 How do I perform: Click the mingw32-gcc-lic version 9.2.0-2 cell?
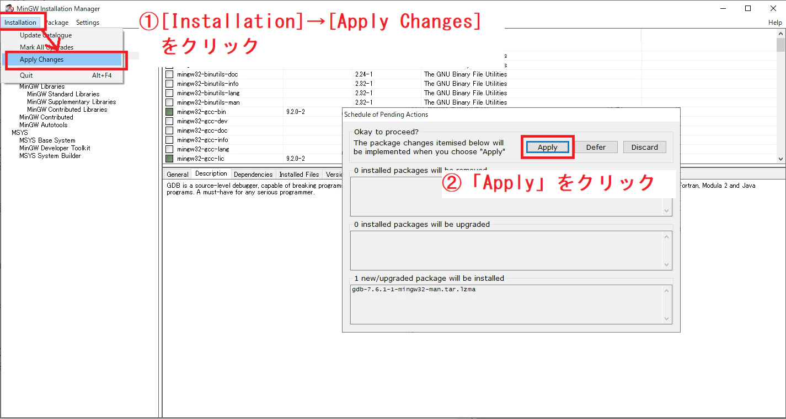296,159
